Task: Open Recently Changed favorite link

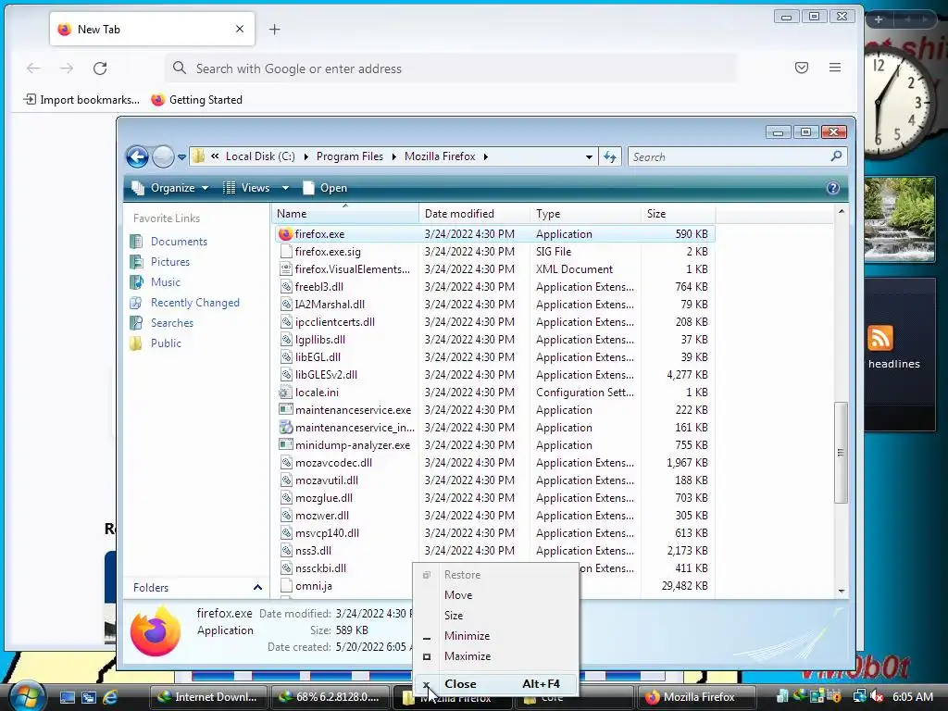Action: click(x=194, y=303)
